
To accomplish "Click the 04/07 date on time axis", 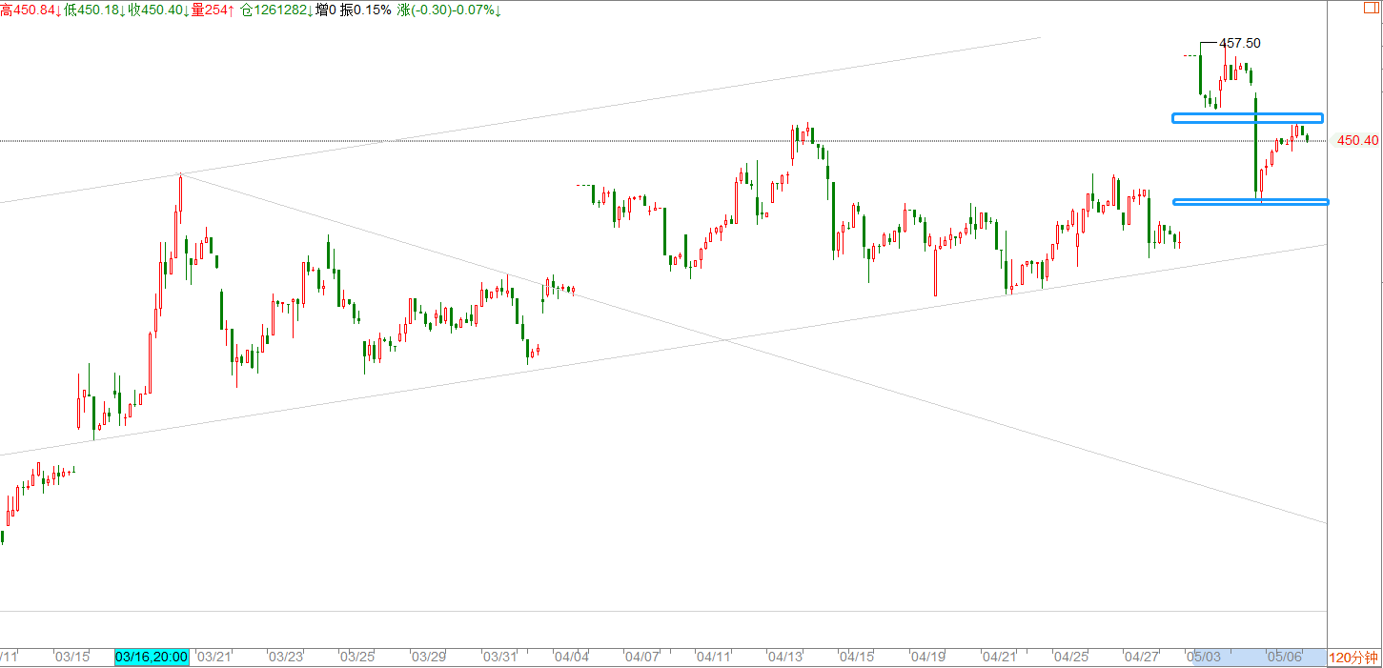I will pos(643,658).
